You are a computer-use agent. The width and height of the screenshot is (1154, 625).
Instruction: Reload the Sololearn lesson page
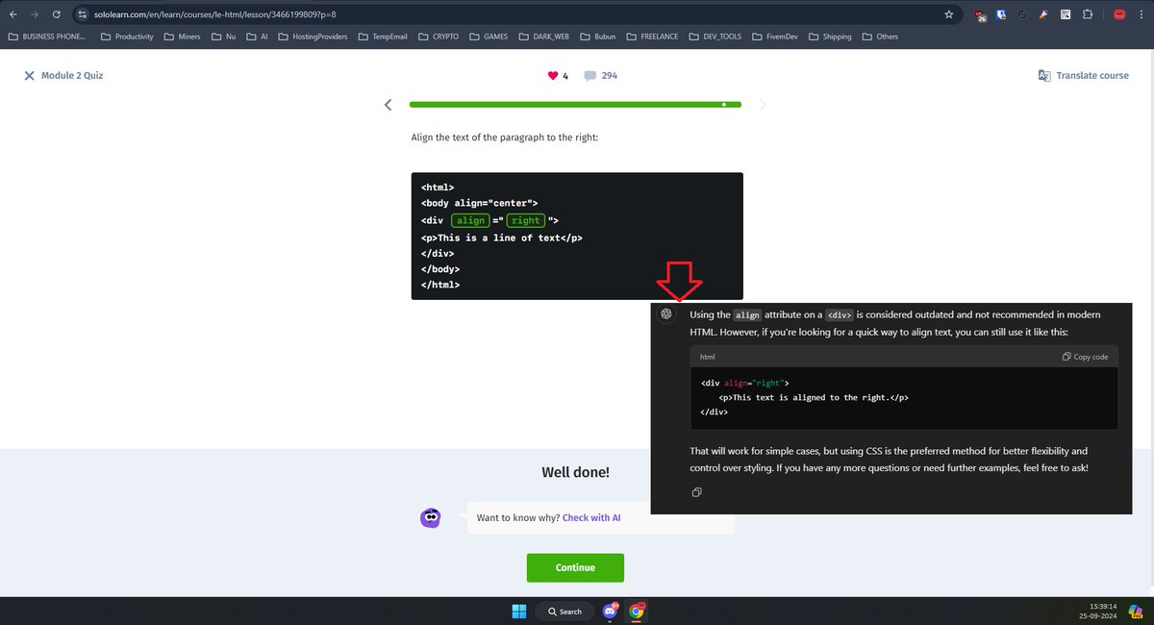pos(57,14)
